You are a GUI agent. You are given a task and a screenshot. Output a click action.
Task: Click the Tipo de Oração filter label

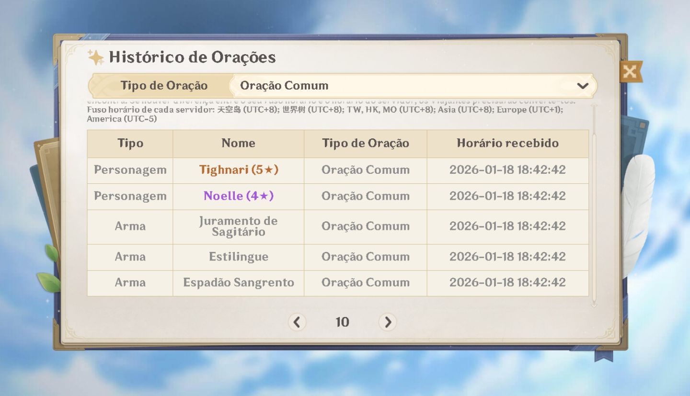click(x=164, y=86)
